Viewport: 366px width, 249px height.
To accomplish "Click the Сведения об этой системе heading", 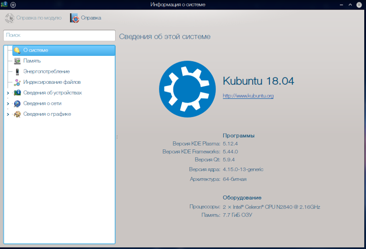I will [165, 37].
